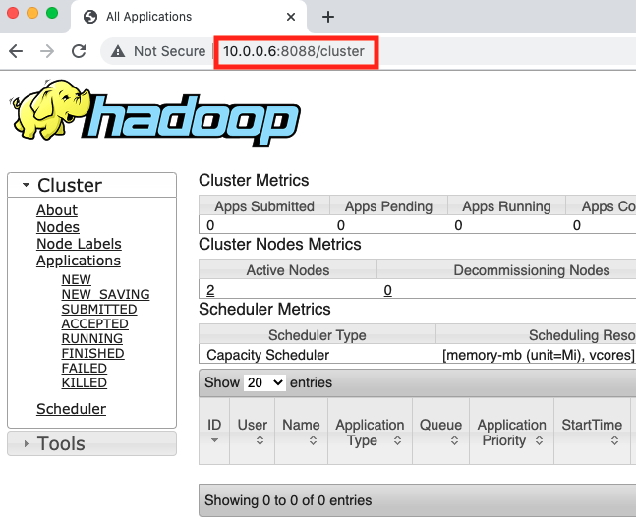Image resolution: width=636 pixels, height=523 pixels.
Task: Open a new browser tab with plus icon
Action: point(327,17)
